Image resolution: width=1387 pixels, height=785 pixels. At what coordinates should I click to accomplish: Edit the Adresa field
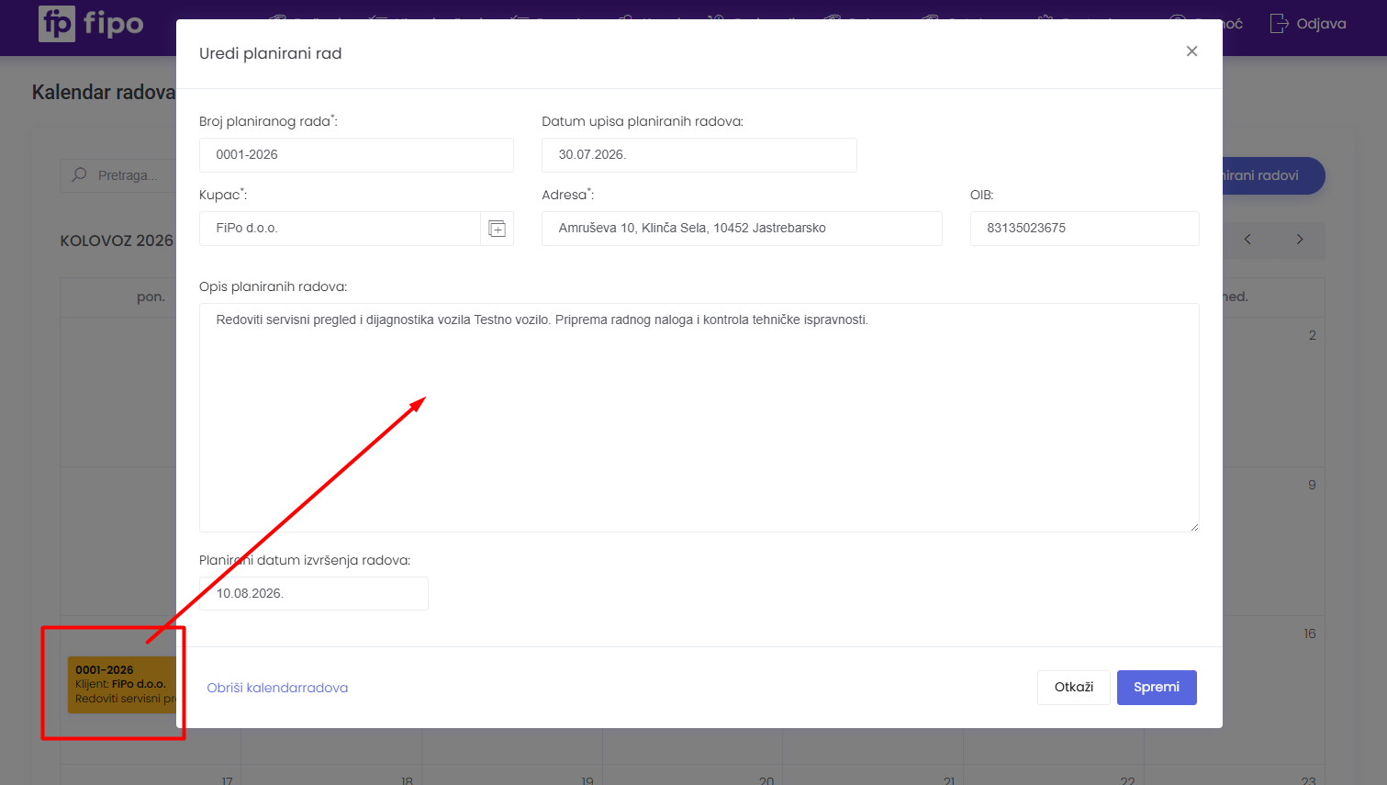point(742,229)
